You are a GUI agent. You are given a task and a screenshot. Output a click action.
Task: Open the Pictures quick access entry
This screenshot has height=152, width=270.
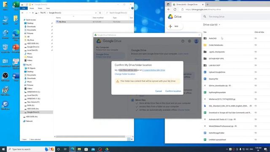30,33
